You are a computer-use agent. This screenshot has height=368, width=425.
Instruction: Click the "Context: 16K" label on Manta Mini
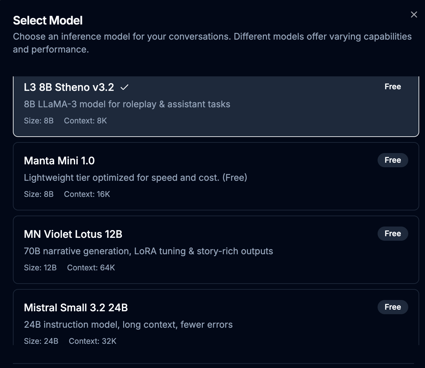(x=87, y=194)
